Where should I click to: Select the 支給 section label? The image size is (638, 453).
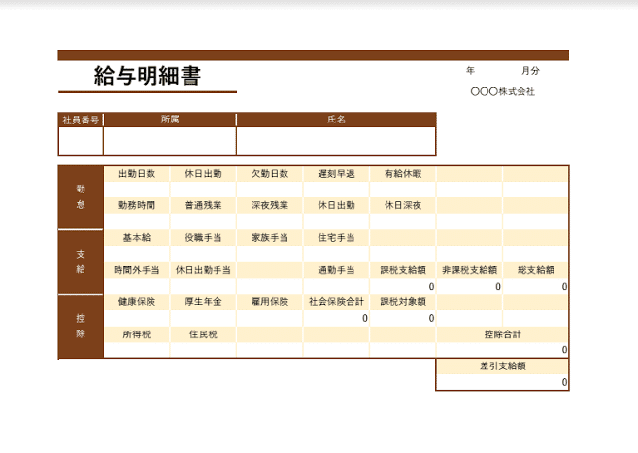(x=81, y=261)
